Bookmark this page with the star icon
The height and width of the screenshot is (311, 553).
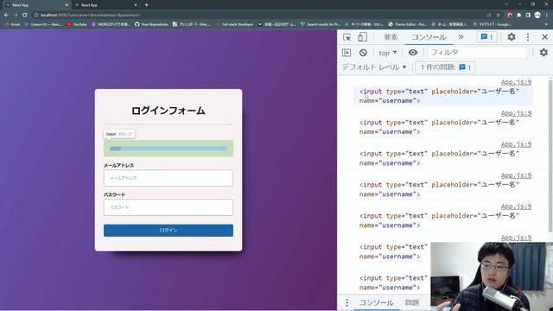pyautogui.click(x=498, y=16)
